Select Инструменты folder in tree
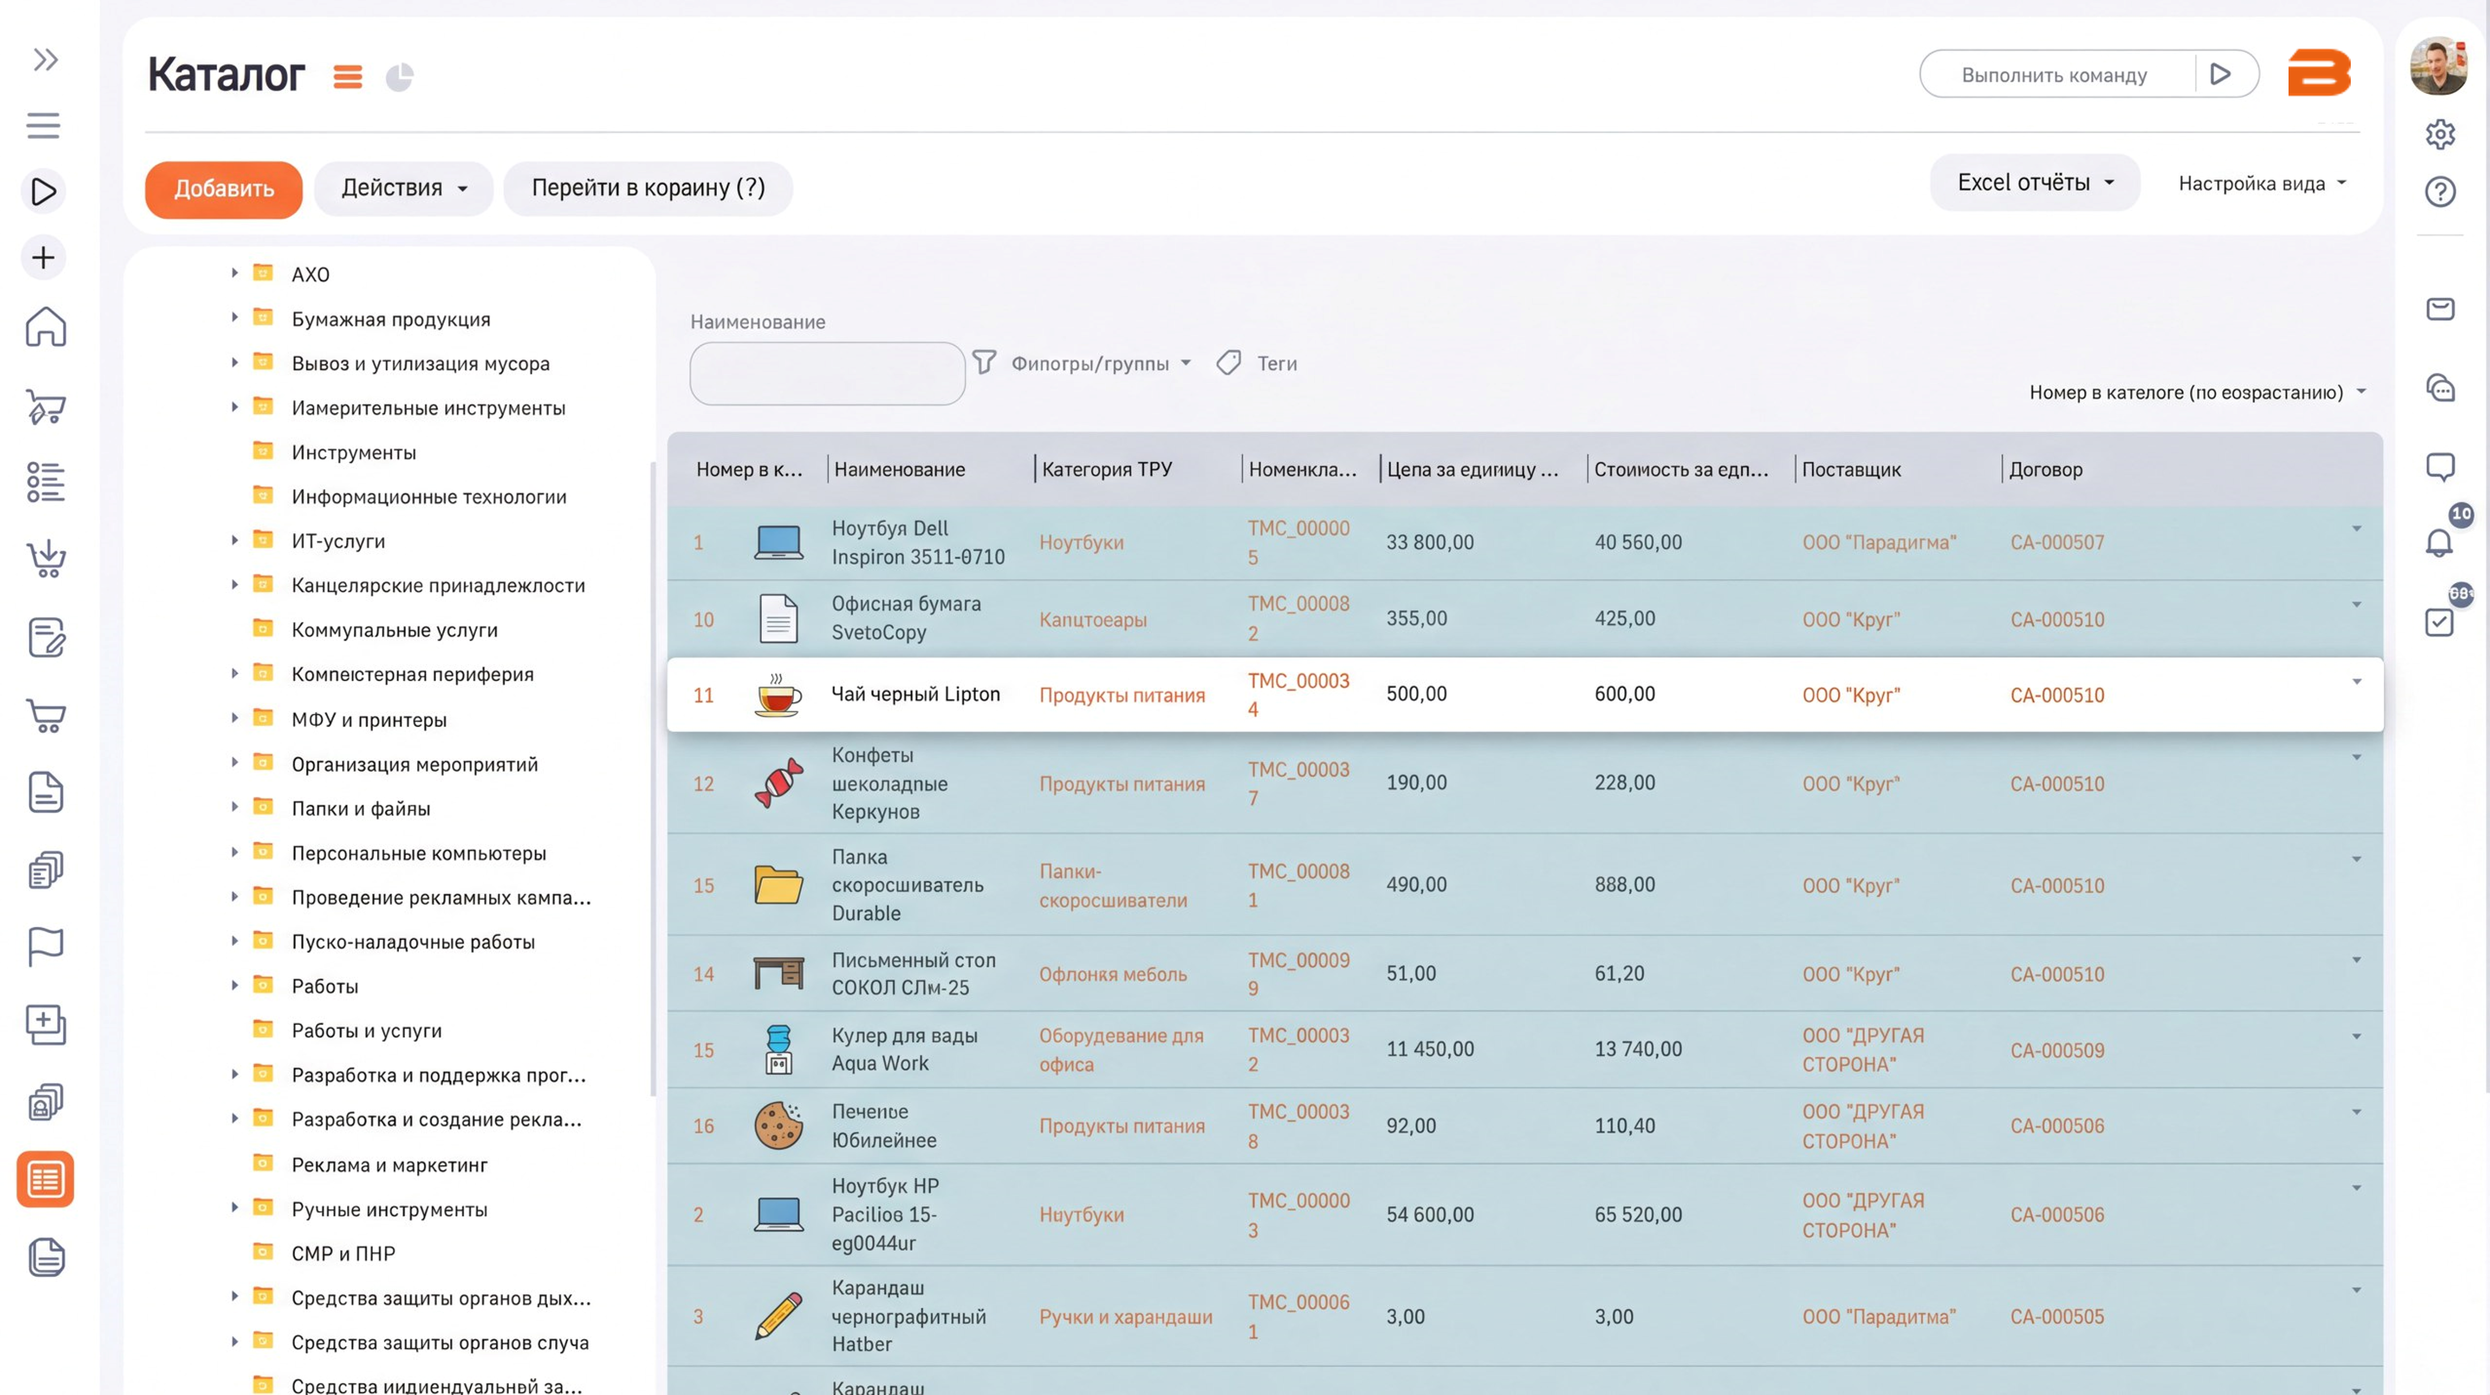This screenshot has height=1395, width=2490. click(354, 452)
